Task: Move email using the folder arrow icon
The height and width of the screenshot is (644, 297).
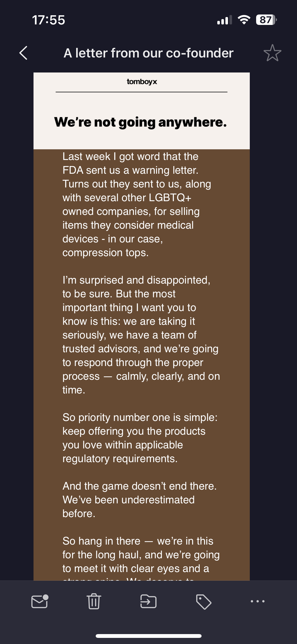Action: click(148, 601)
